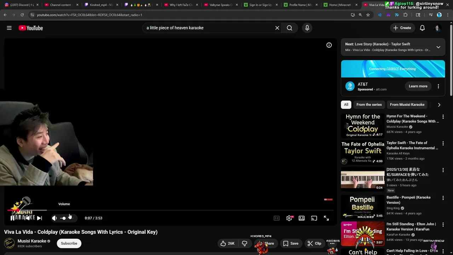Expand the Next playlist panel chevron
Image resolution: width=453 pixels, height=255 pixels.
point(438,47)
